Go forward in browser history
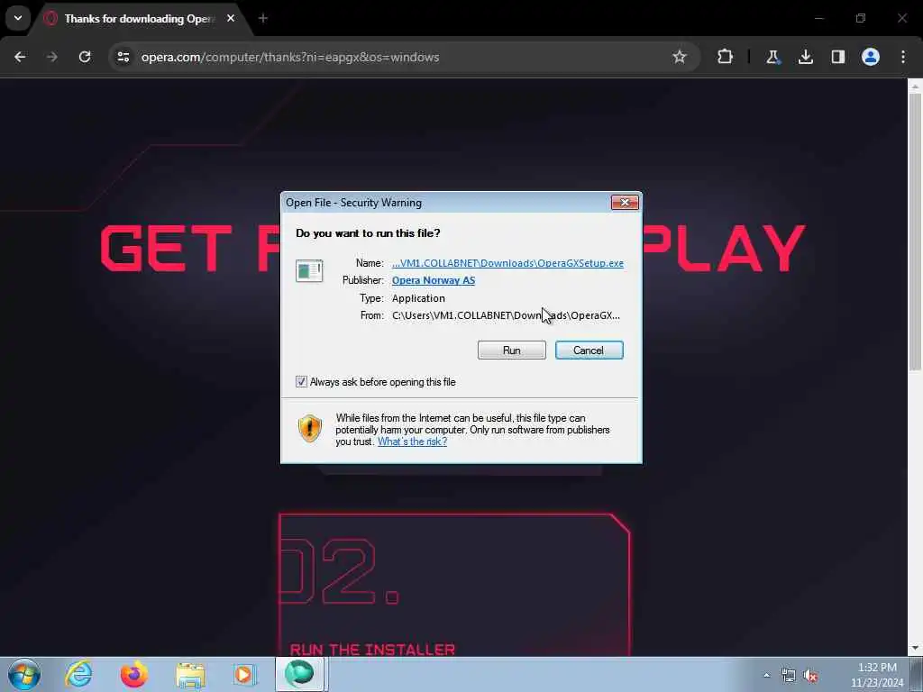This screenshot has width=923, height=692. [x=51, y=57]
